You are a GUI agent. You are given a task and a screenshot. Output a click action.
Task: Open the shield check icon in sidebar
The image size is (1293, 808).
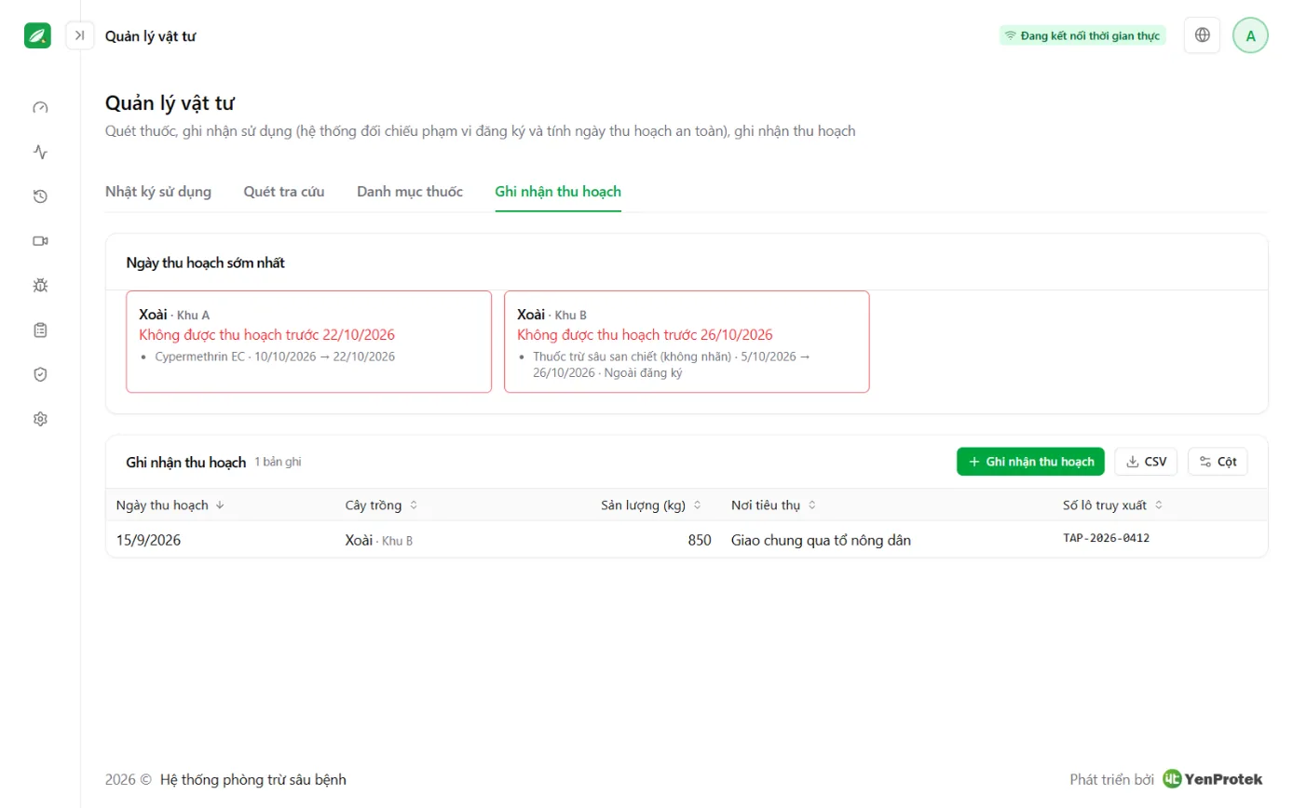click(x=40, y=374)
